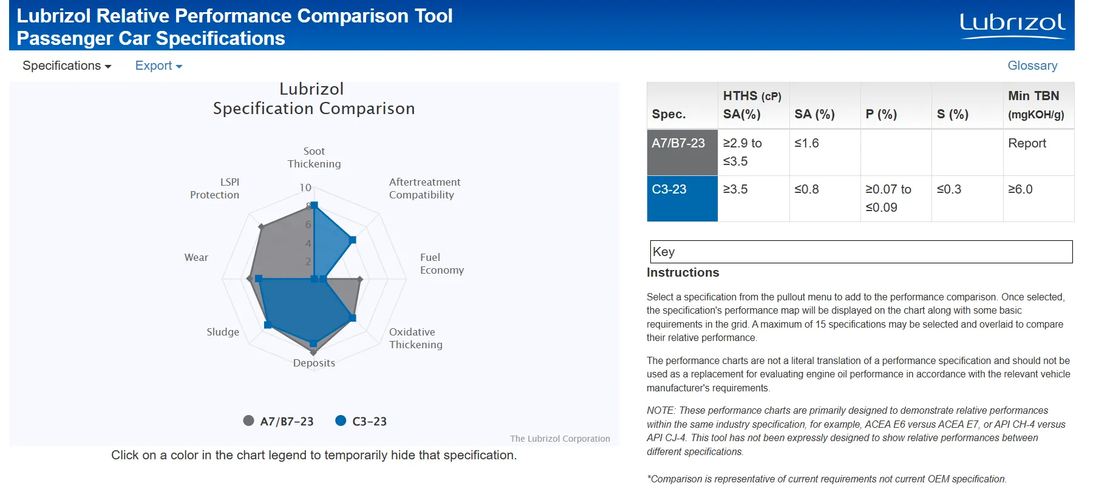
Task: Select the blue C3-23 spec cell
Action: pos(682,198)
